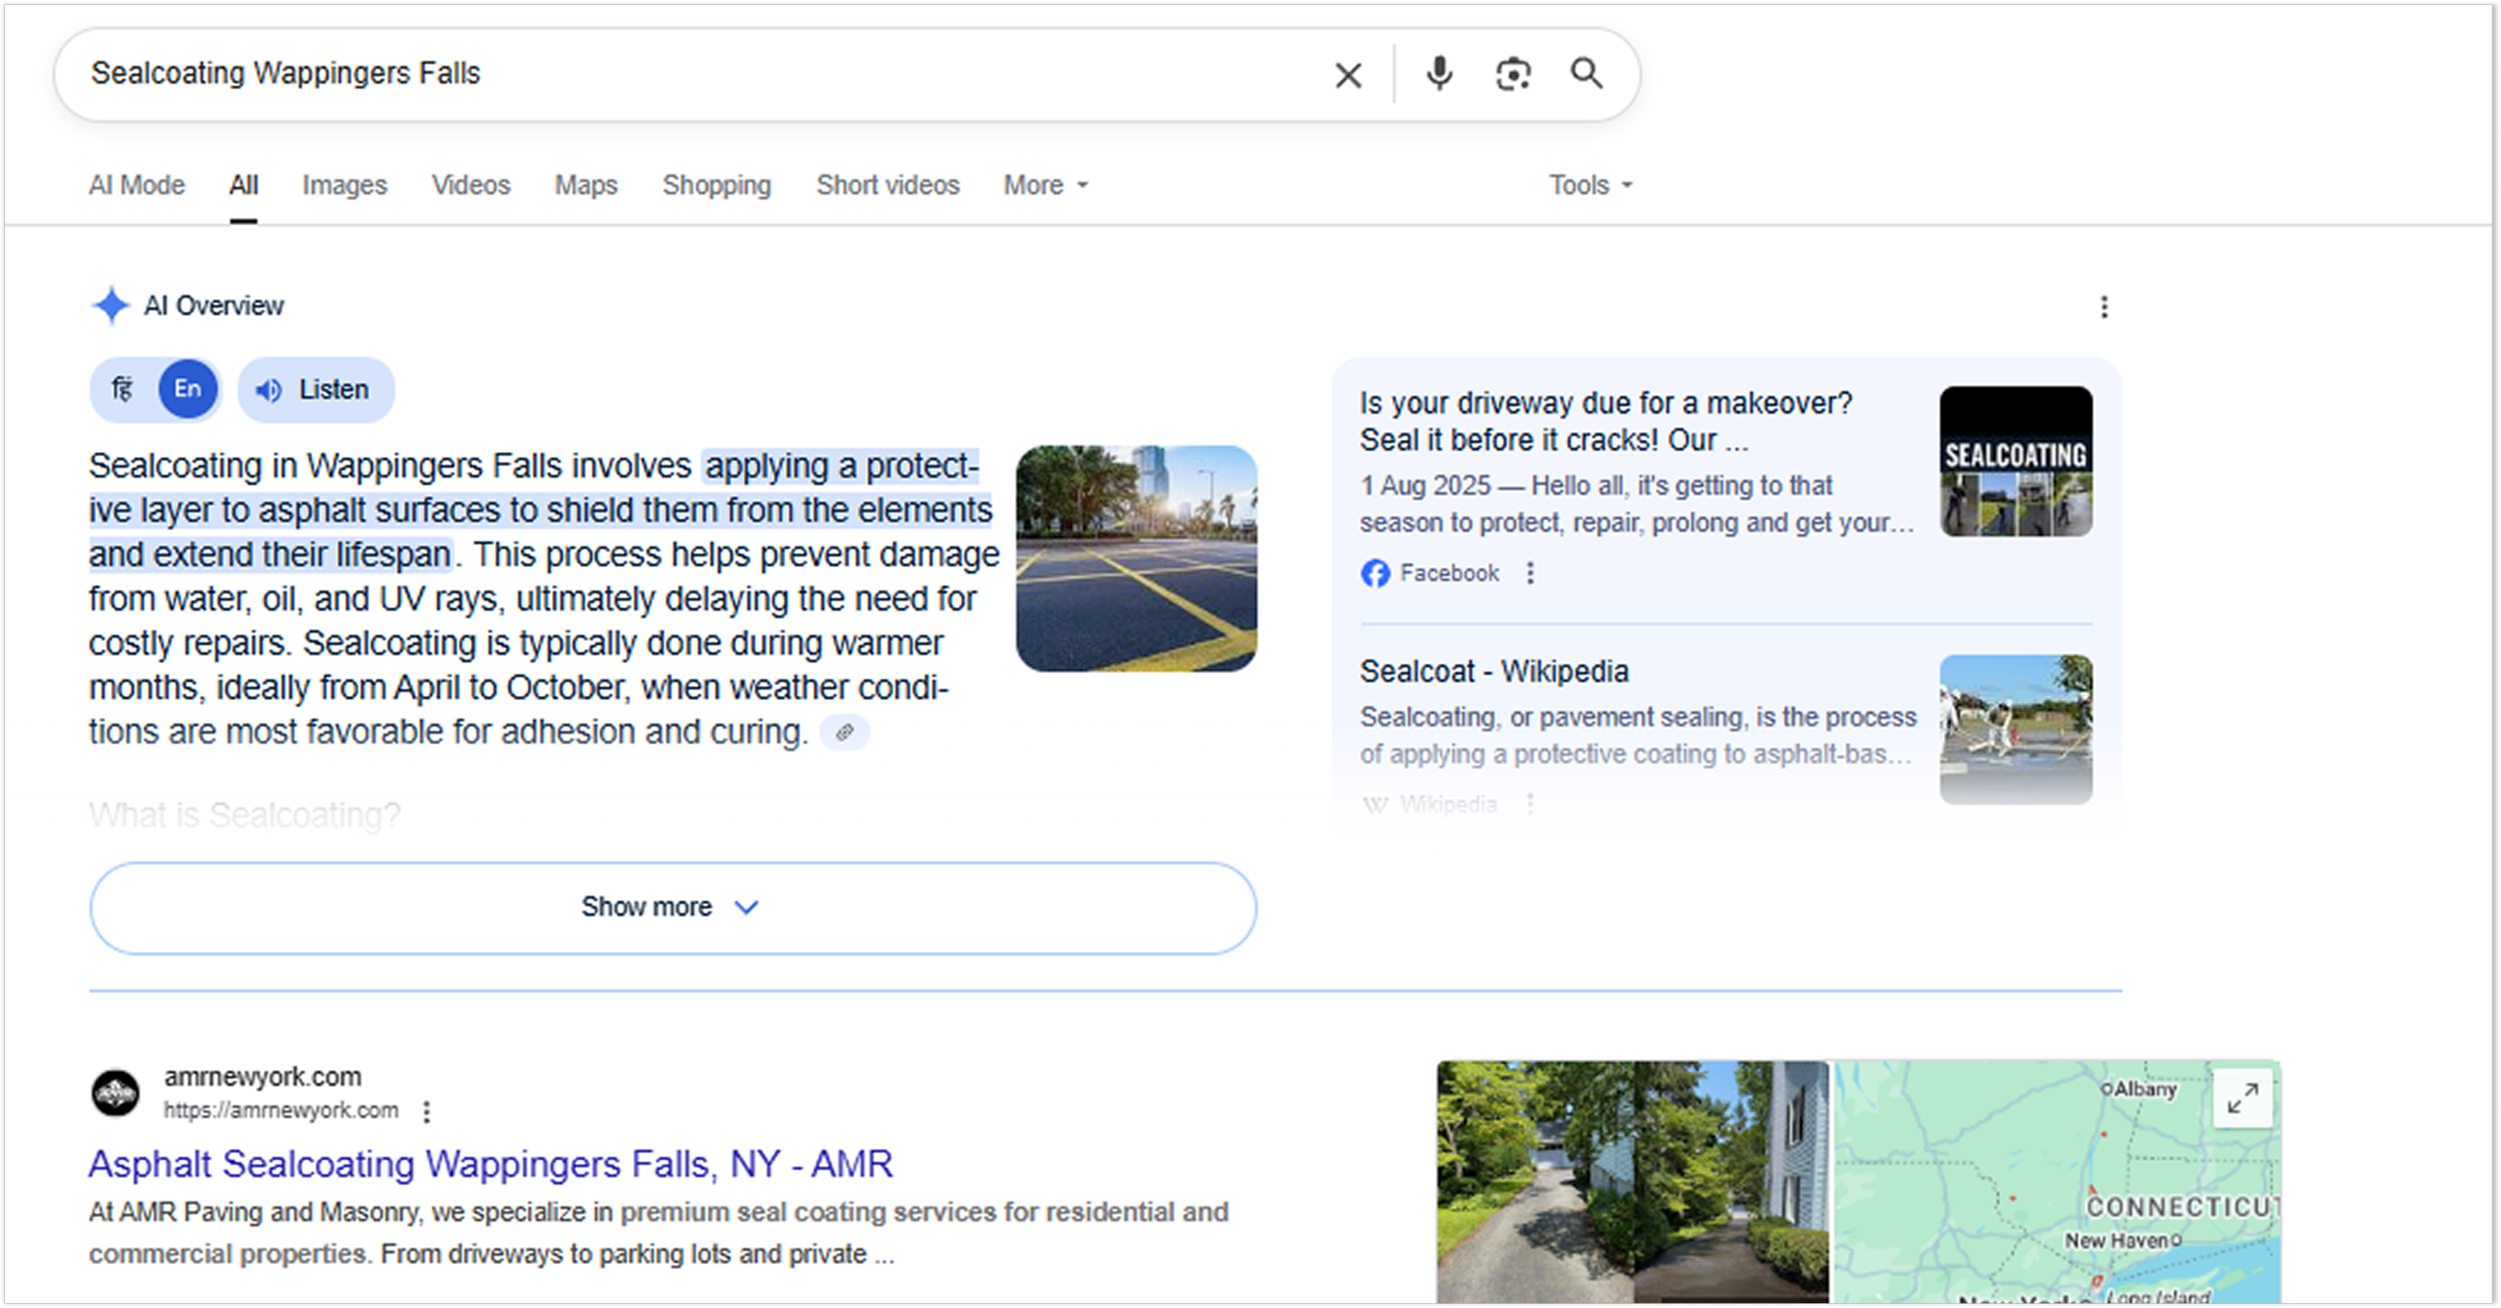Expand AI Overview with Show more
The width and height of the screenshot is (2501, 1308).
pyautogui.click(x=673, y=907)
